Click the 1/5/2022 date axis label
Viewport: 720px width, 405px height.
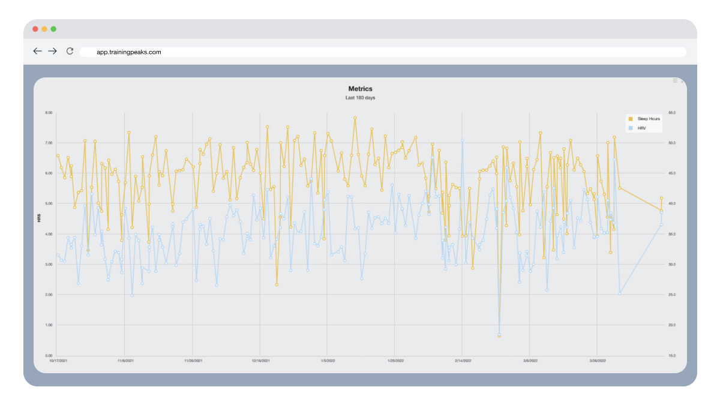(x=327, y=361)
